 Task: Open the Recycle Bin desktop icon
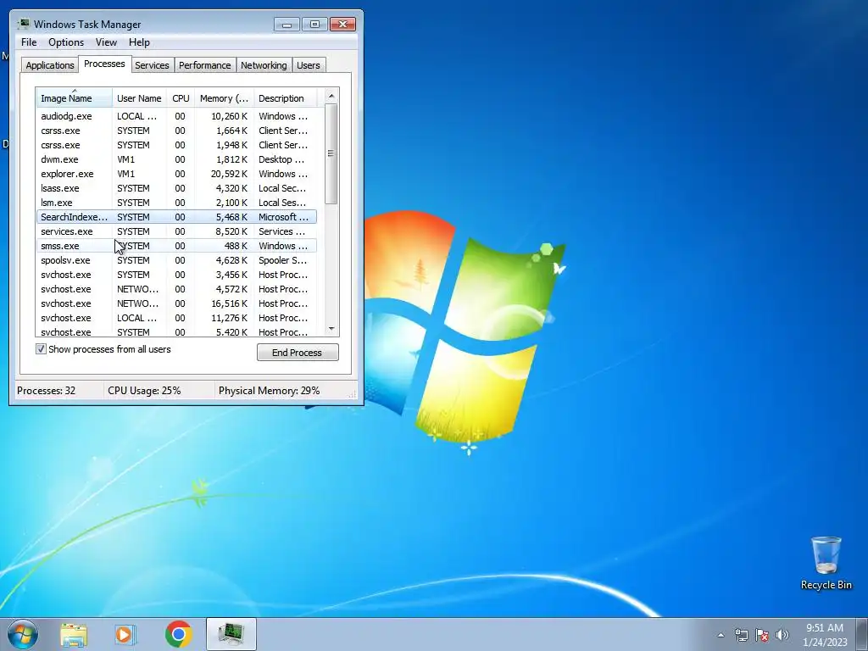point(826,563)
